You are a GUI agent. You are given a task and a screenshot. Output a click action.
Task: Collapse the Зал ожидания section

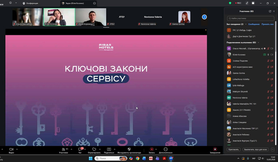pyautogui.click(x=246, y=24)
